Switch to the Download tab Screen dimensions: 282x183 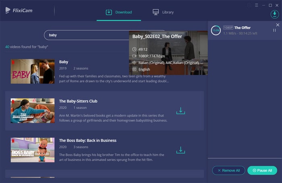(119, 12)
